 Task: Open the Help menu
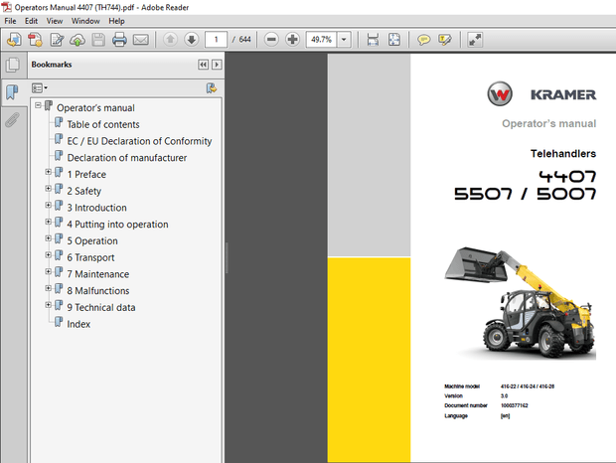116,21
